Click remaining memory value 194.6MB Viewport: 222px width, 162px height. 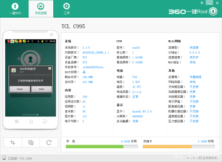(87, 77)
